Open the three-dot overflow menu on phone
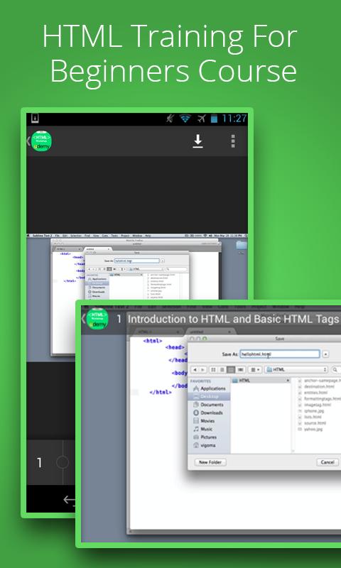341x568 pixels. (x=233, y=141)
